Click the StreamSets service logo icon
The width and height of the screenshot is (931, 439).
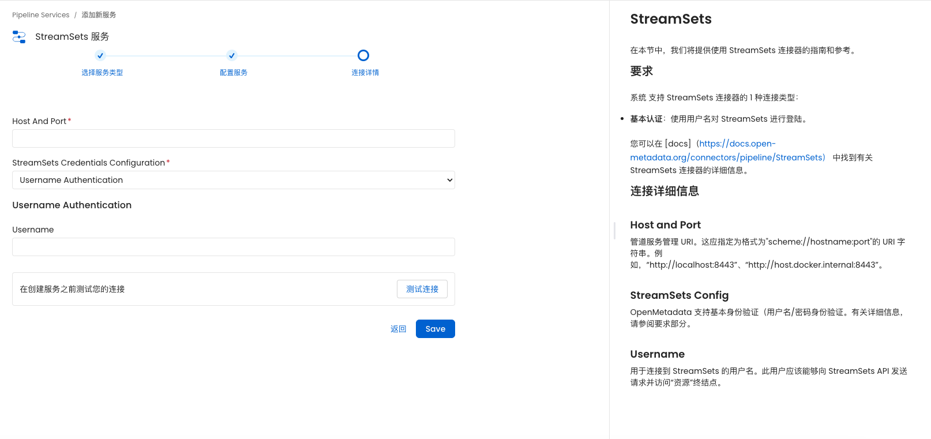(19, 37)
